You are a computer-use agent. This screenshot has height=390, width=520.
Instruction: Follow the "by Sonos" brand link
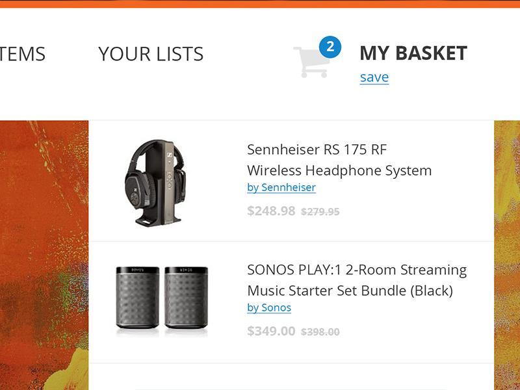[x=269, y=308]
